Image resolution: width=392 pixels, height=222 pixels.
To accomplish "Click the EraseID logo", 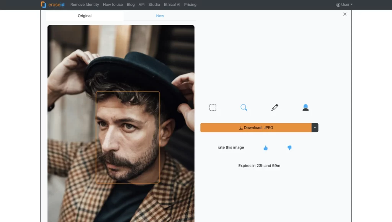I will [x=51, y=5].
